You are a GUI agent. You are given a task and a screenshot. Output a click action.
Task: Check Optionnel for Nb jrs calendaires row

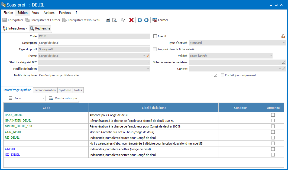[273, 143]
